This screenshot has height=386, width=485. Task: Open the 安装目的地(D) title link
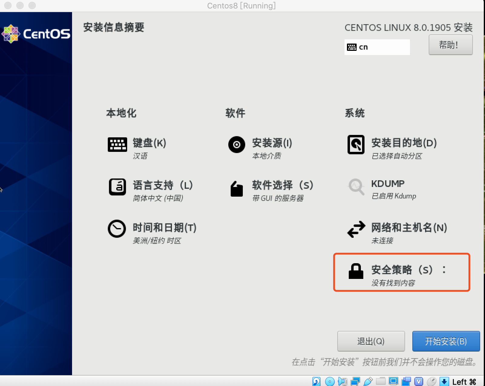point(404,143)
